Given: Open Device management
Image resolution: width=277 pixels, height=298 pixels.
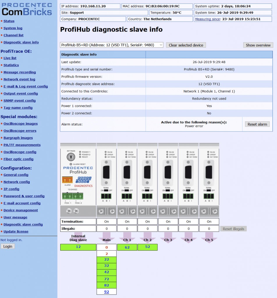Looking at the screenshot, I should [21, 210].
